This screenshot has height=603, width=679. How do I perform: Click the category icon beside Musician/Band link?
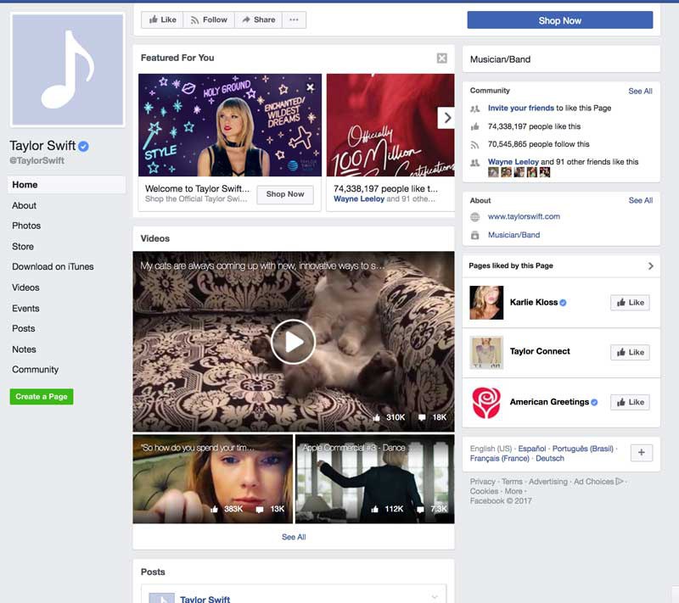click(x=475, y=235)
